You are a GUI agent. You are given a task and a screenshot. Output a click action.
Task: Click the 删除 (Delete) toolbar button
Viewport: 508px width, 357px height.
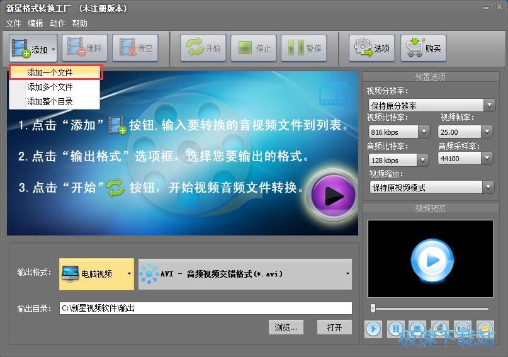tap(85, 48)
